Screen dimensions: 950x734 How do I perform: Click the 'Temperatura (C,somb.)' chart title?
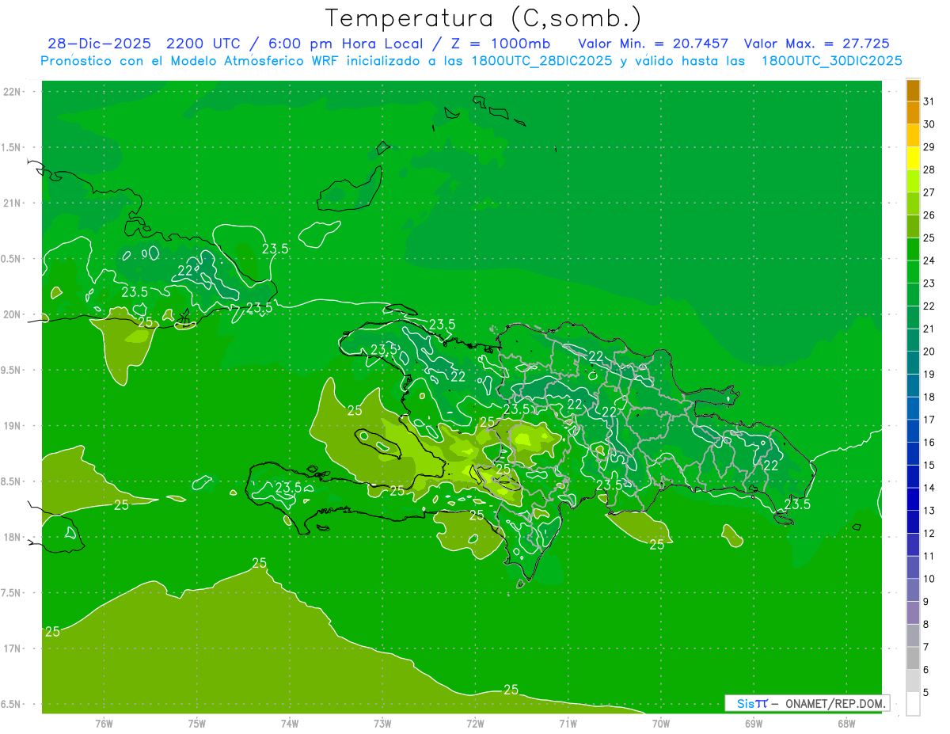click(484, 18)
